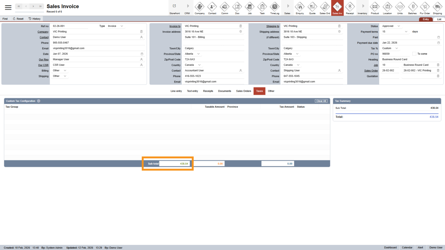Open the hamburger main menu
Screen dimensions: 445x250
(8, 7)
